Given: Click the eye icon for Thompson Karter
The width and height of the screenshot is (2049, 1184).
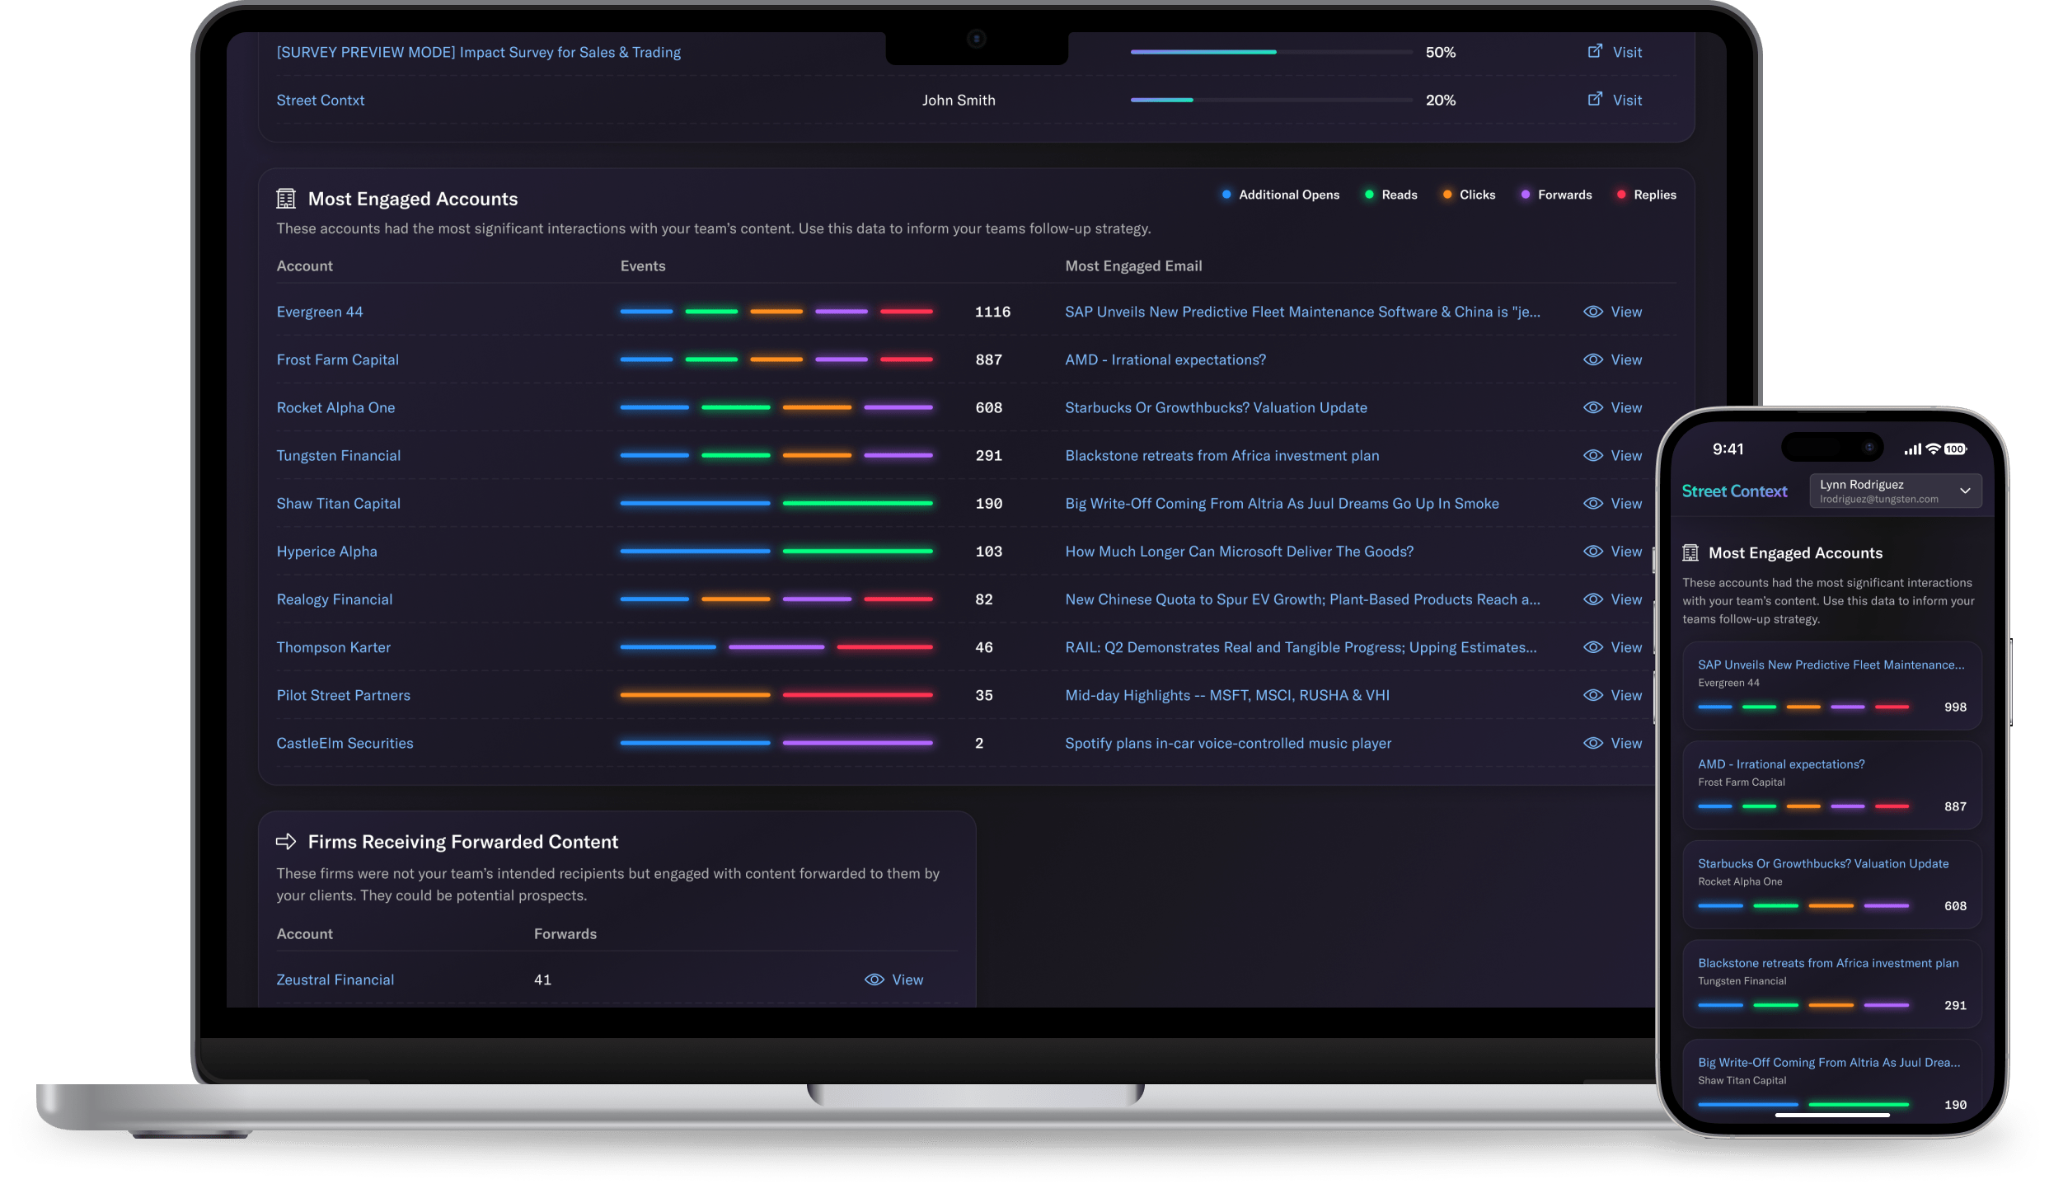Looking at the screenshot, I should click(1592, 647).
